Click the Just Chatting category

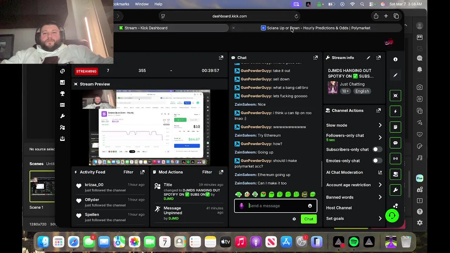tap(352, 84)
